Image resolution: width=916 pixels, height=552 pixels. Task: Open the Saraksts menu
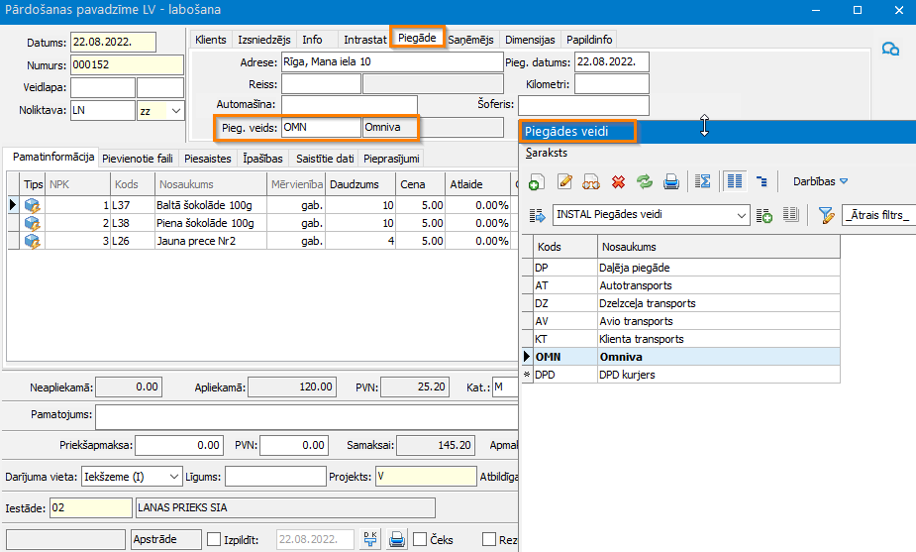547,153
